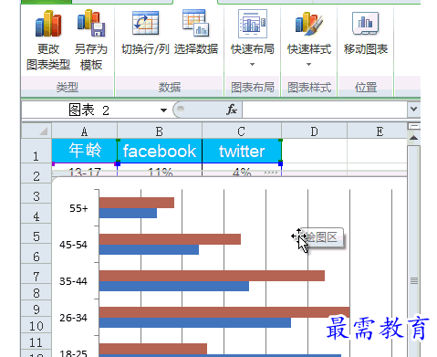Select the blue bar for 35-44
Image resolution: width=437 pixels, height=357 pixels.
click(x=174, y=286)
